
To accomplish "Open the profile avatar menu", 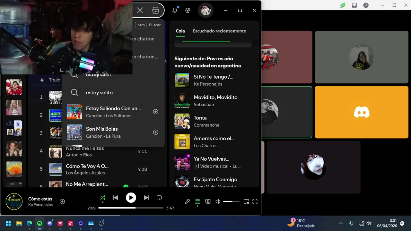I will pyautogui.click(x=205, y=10).
